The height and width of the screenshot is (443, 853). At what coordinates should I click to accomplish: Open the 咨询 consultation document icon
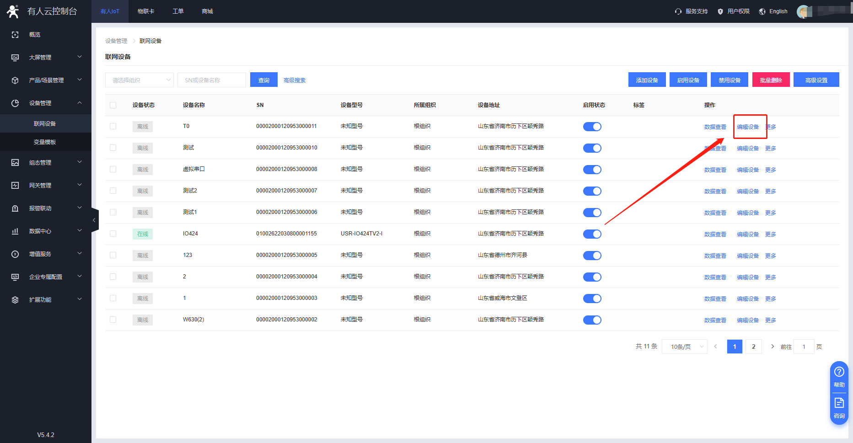(x=839, y=403)
